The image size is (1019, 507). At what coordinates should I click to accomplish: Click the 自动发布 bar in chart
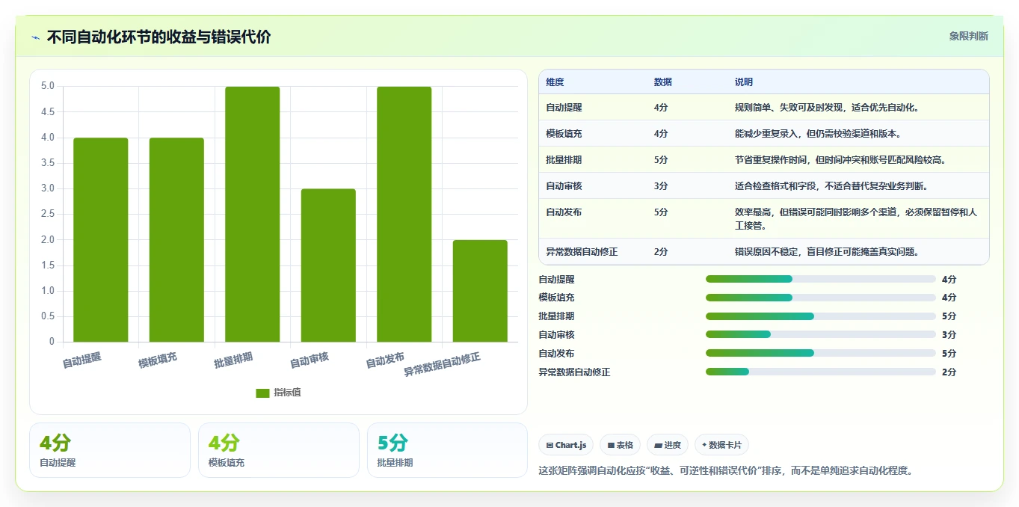coord(404,214)
